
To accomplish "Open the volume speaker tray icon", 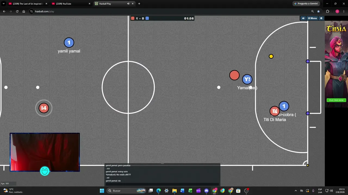I will coord(331,191).
